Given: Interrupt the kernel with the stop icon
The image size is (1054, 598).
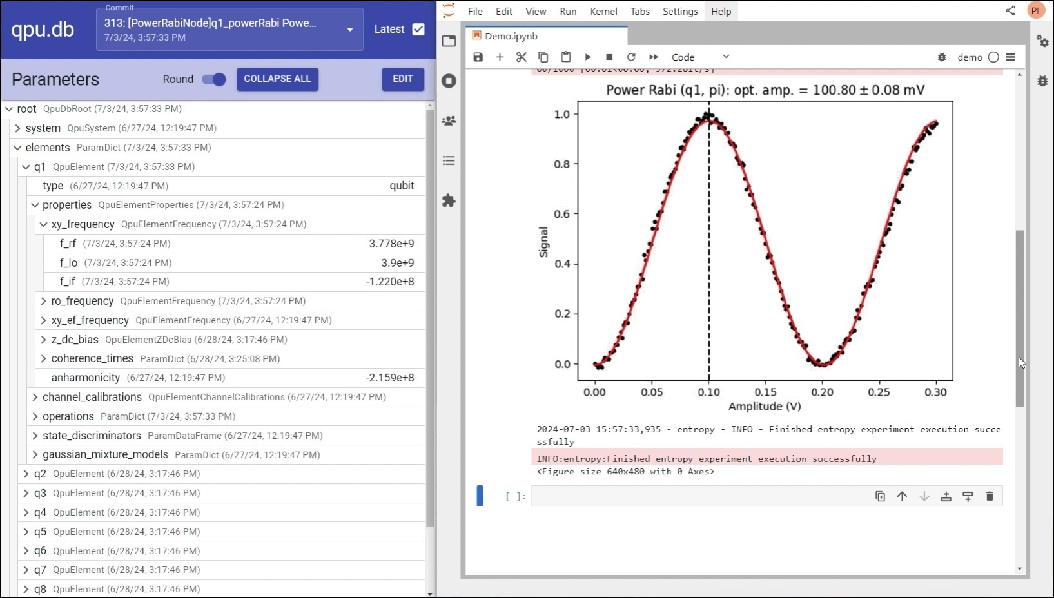Looking at the screenshot, I should (609, 57).
